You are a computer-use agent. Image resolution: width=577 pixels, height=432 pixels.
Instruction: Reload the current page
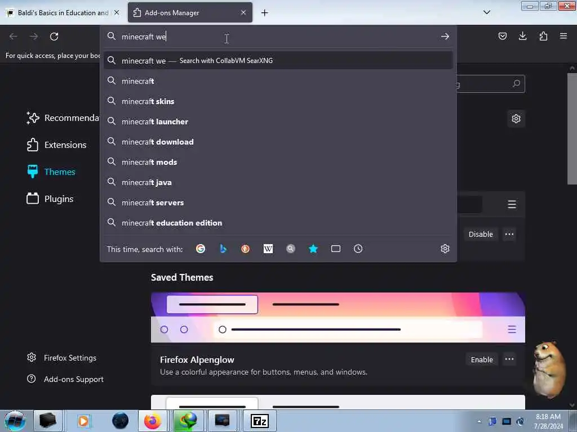(54, 37)
